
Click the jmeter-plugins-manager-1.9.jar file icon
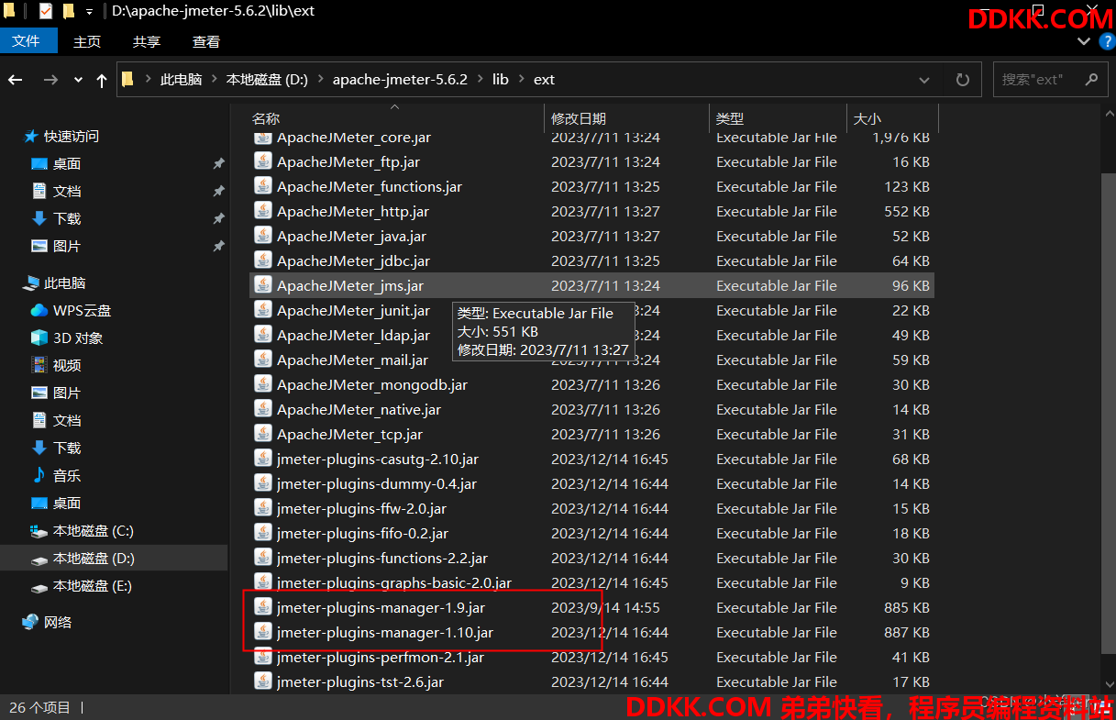click(262, 607)
